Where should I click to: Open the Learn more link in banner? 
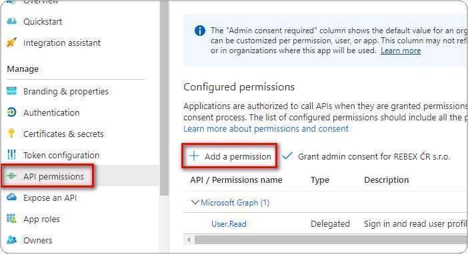(401, 51)
